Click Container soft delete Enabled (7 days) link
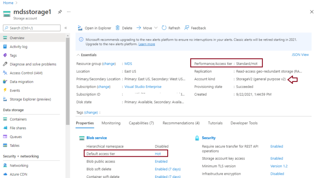Viewport: 314px width, 178px height. pos(168,177)
